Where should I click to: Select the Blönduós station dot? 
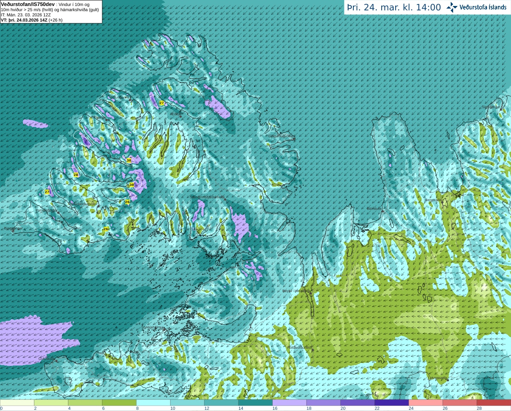pyautogui.click(x=382, y=211)
